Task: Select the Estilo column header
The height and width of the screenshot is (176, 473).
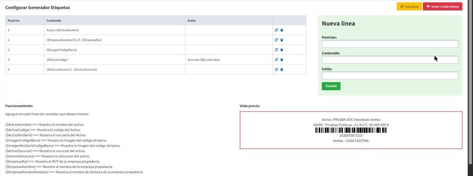Action: pos(229,20)
